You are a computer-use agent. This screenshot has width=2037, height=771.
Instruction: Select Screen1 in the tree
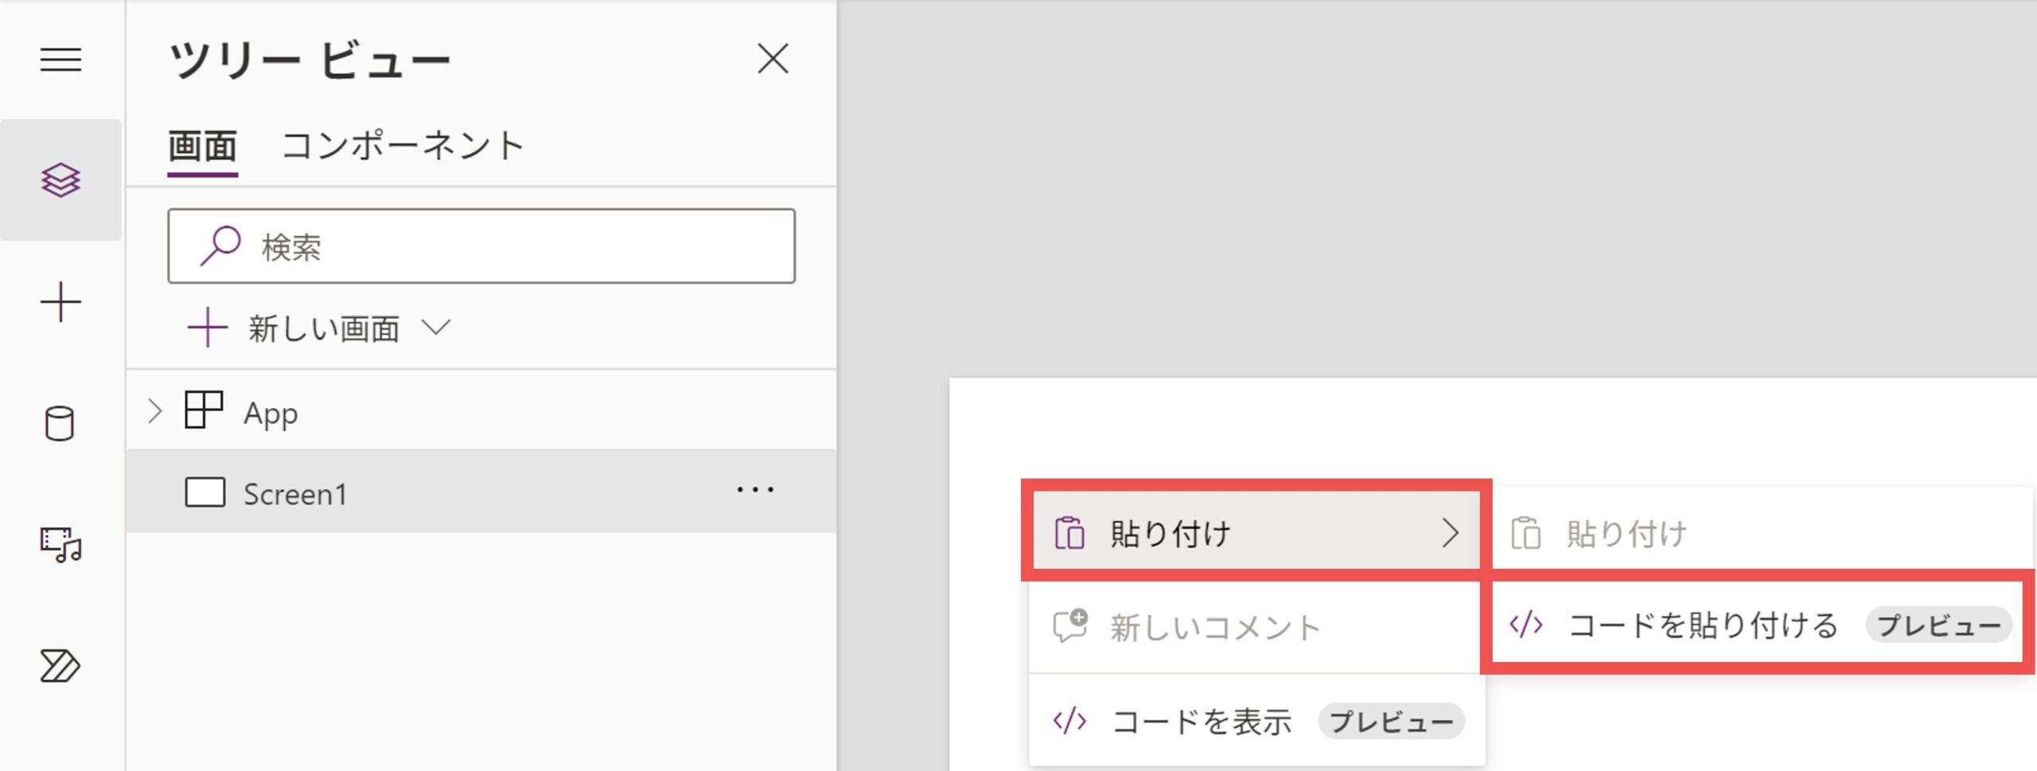pyautogui.click(x=295, y=494)
